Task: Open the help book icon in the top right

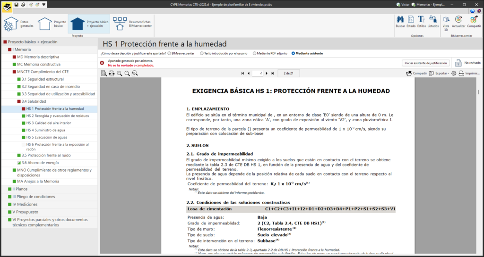Action: tap(479, 11)
